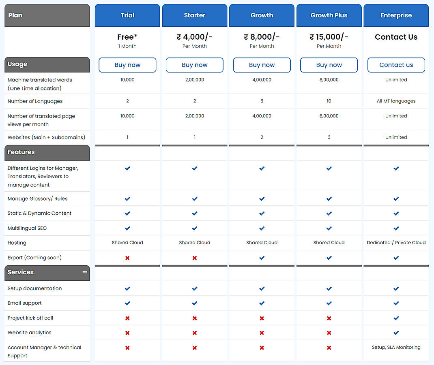Click Contact us button under Enterprise
The height and width of the screenshot is (365, 434).
tap(396, 65)
